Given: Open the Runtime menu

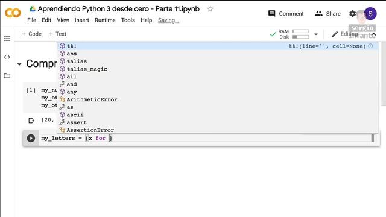Looking at the screenshot, I should pos(105,20).
